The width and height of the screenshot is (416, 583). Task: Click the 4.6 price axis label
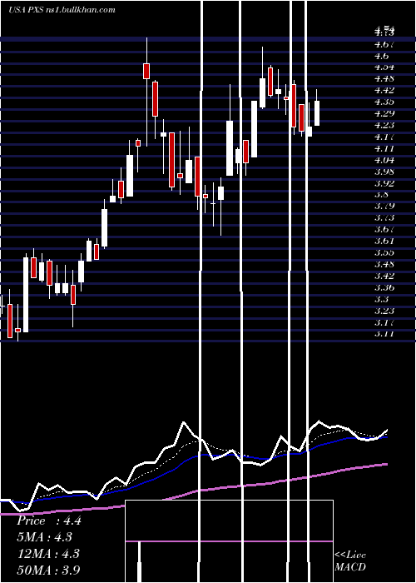click(x=382, y=56)
